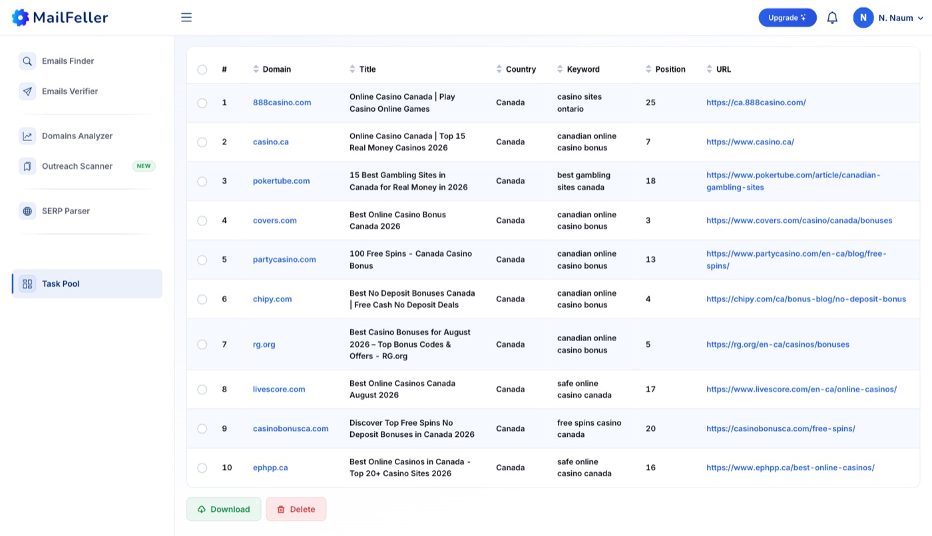Open the casinobonusca.com domain link
This screenshot has height=536, width=932.
coord(291,429)
